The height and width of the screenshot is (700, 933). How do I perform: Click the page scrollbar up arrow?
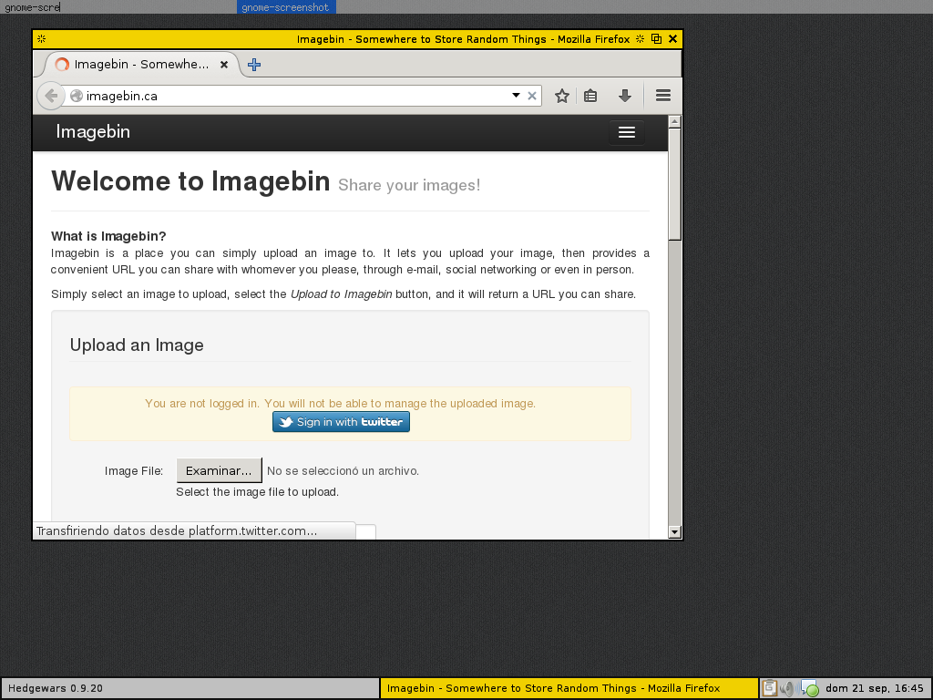674,121
